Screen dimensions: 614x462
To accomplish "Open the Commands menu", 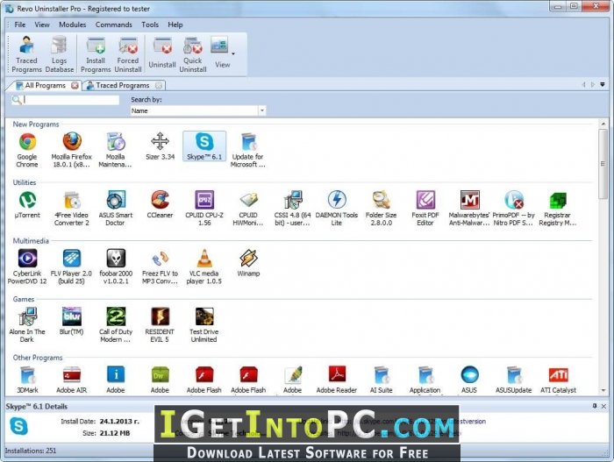I will (113, 25).
